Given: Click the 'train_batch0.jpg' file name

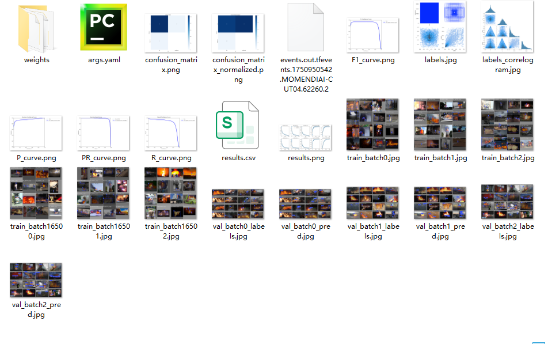Looking at the screenshot, I should [373, 158].
